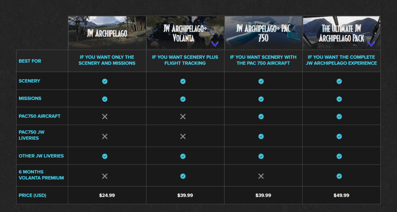Image resolution: width=397 pixels, height=212 pixels.
Task: Open the JW Archipelago product banner
Action: pos(107,33)
